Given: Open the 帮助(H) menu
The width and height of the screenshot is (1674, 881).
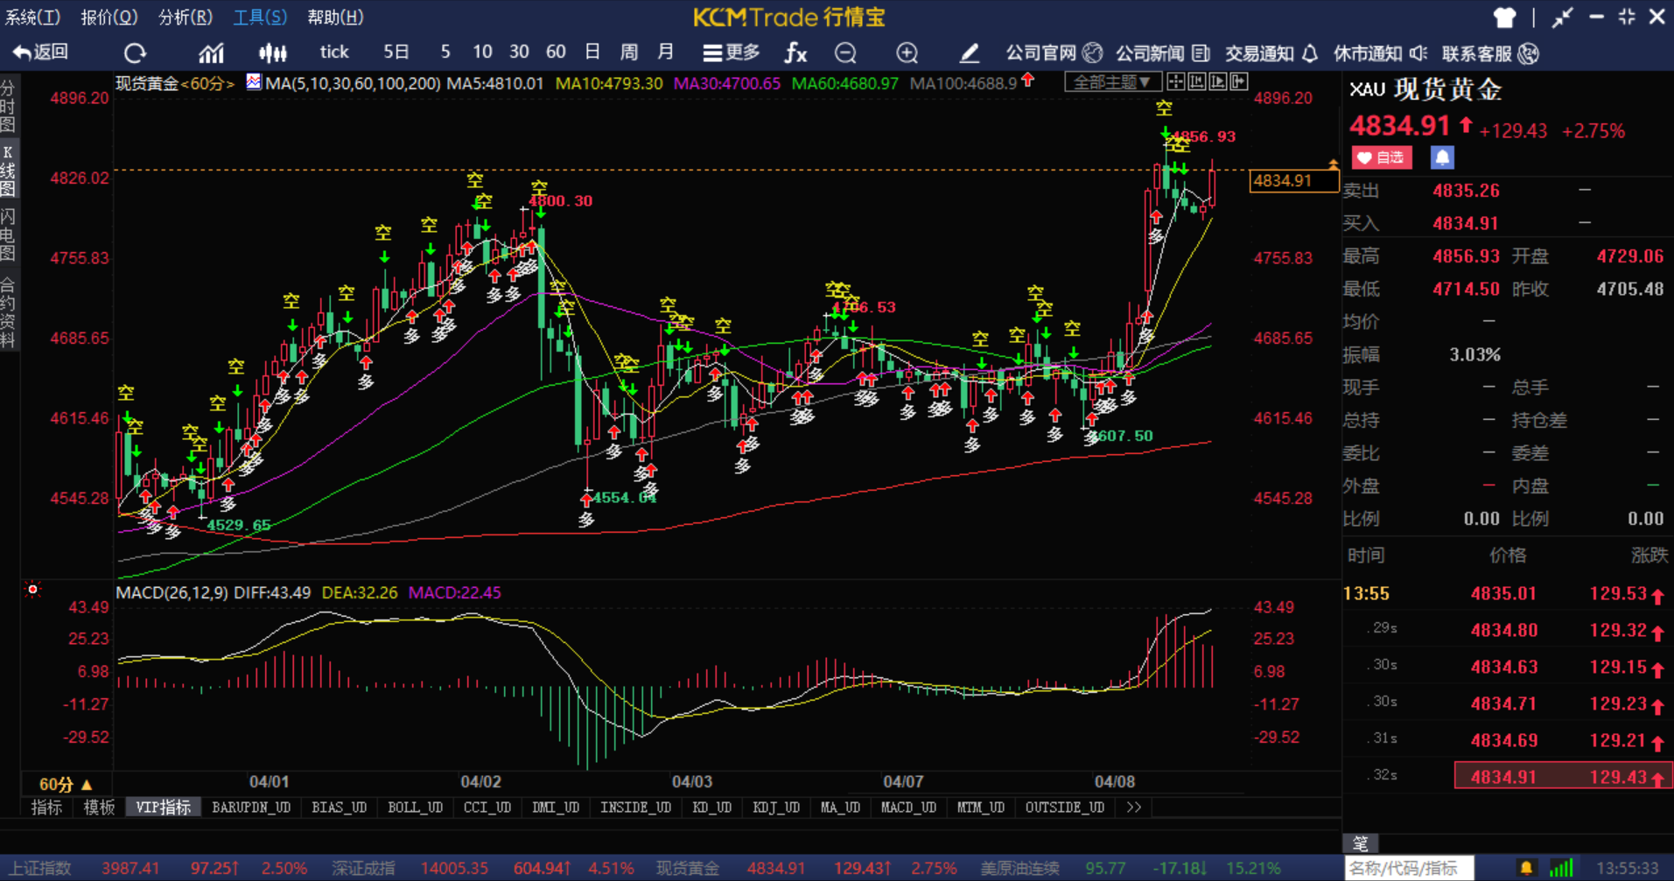Looking at the screenshot, I should [x=335, y=17].
